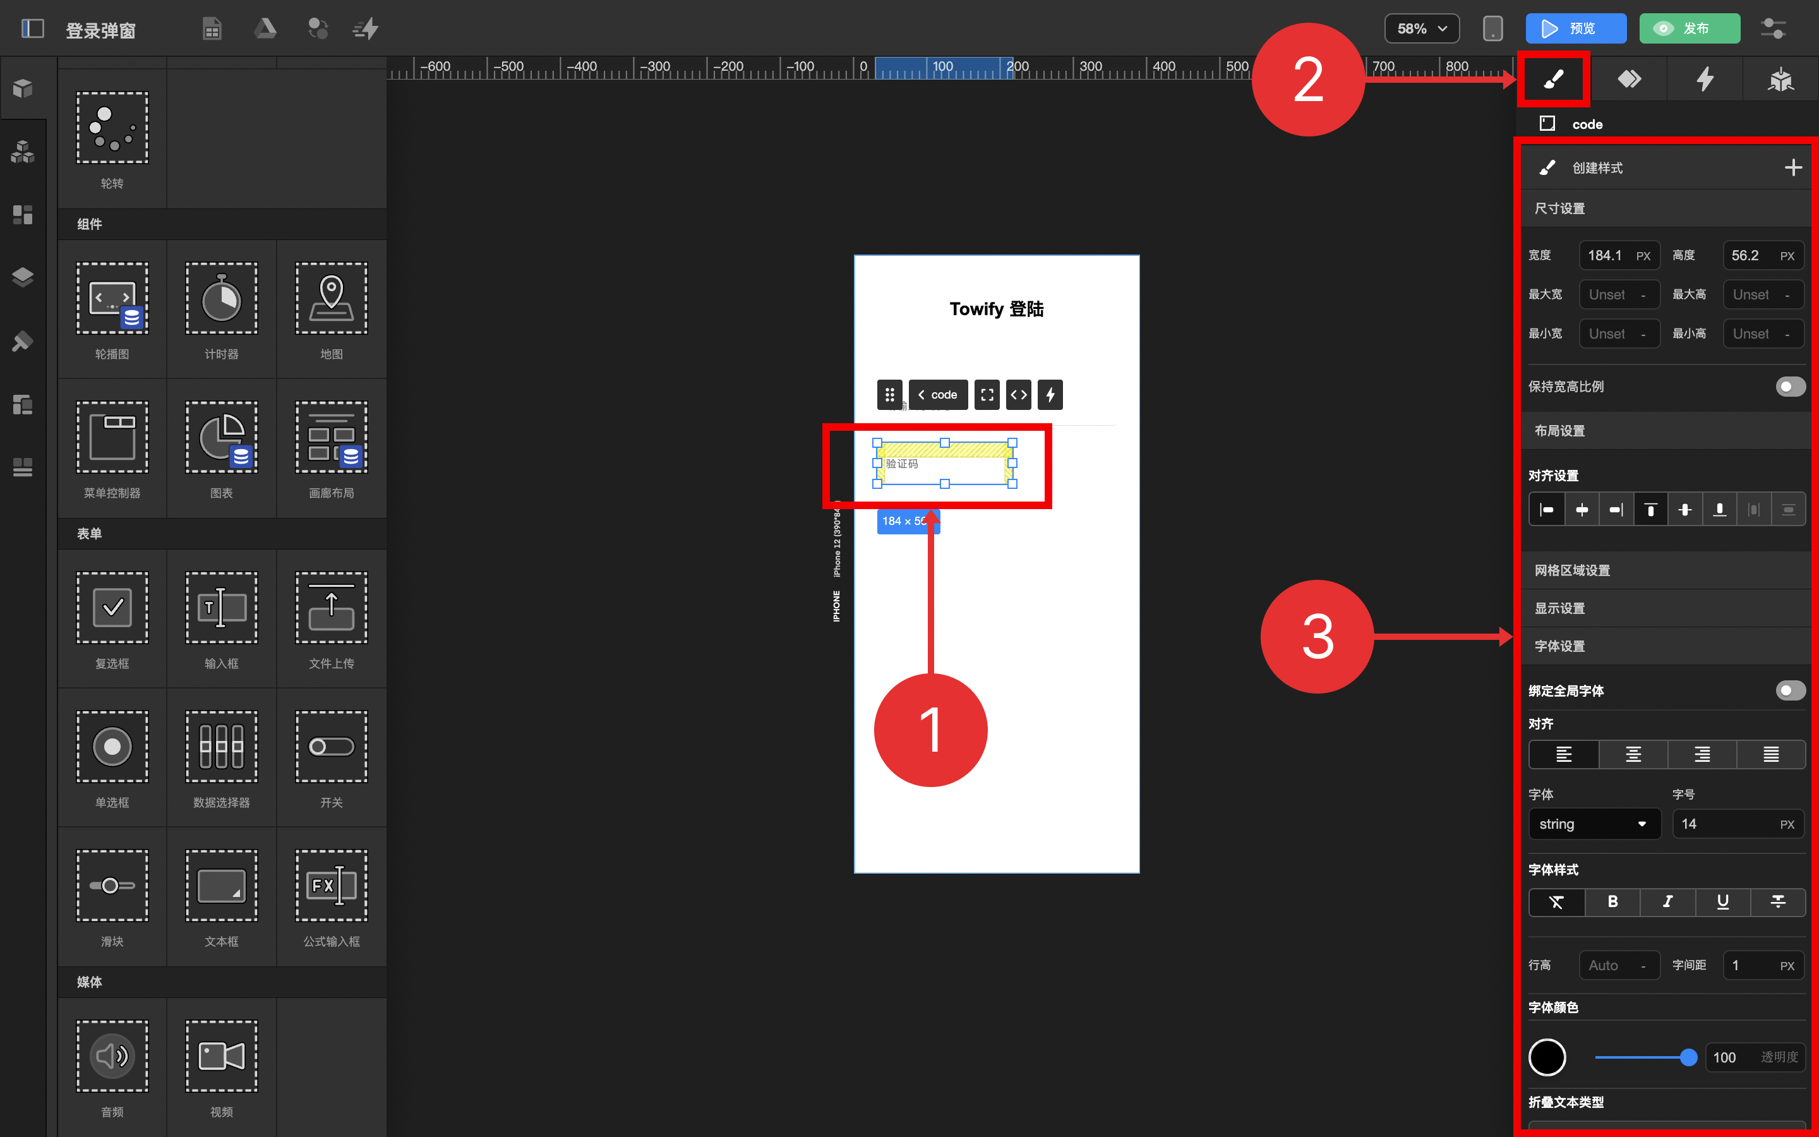Click the device preview phone icon
This screenshot has height=1137, width=1819.
1492,28
